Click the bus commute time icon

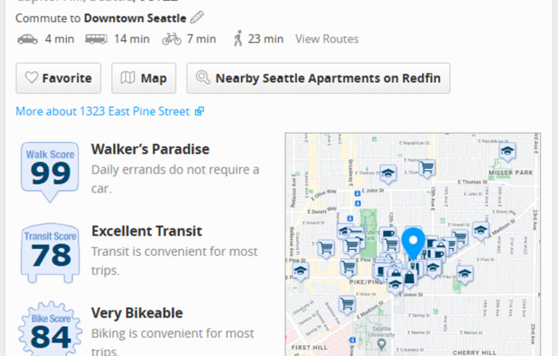click(x=96, y=39)
